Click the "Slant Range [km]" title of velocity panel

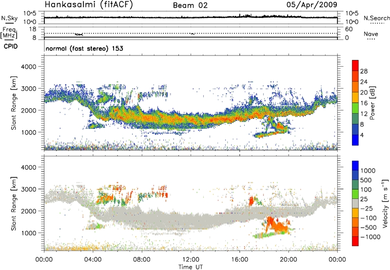coord(14,204)
